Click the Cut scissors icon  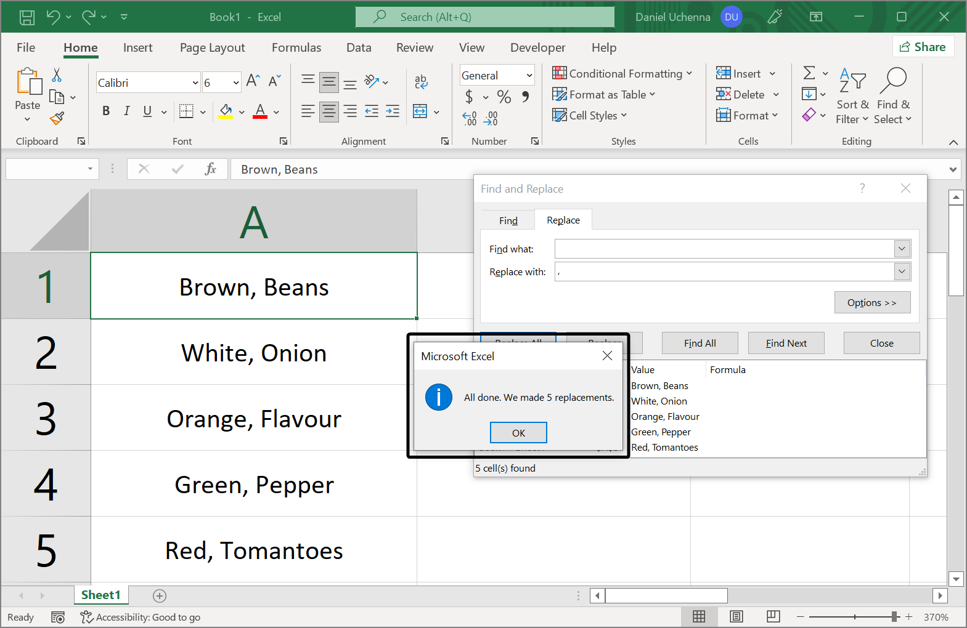coord(57,75)
